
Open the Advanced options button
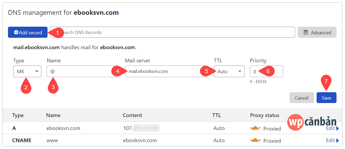[x=317, y=32]
